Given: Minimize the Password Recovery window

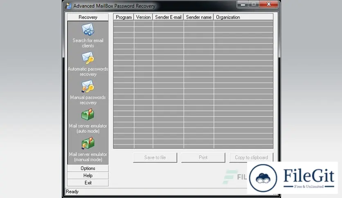Looking at the screenshot, I should click(x=243, y=4).
